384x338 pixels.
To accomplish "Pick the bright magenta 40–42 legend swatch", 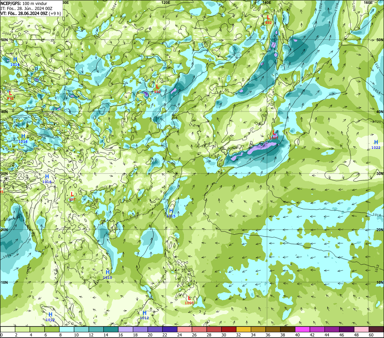I will coord(303,329).
